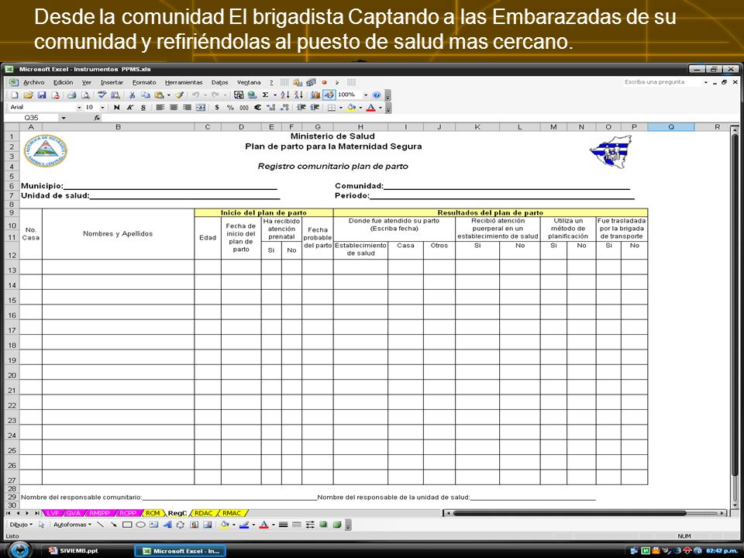
Task: Click the AutoSum sigma icon
Action: (x=265, y=95)
